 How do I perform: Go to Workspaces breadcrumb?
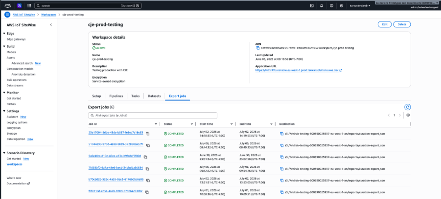[48, 15]
